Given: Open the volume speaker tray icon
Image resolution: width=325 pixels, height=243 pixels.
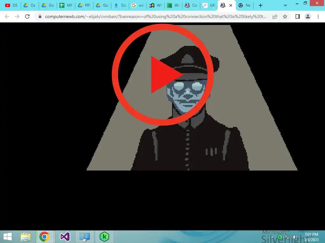Looking at the screenshot, I should tap(295, 237).
